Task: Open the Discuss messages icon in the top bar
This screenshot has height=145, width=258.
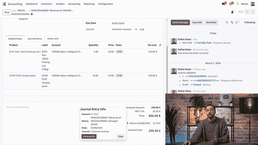Action: (223, 4)
